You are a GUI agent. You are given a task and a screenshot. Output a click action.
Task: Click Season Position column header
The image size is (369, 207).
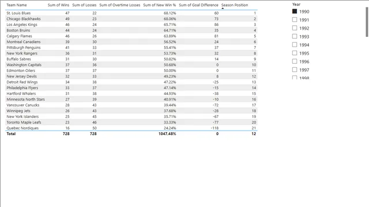tap(235, 5)
